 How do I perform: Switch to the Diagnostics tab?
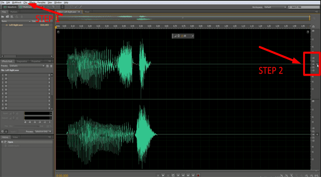point(22,61)
